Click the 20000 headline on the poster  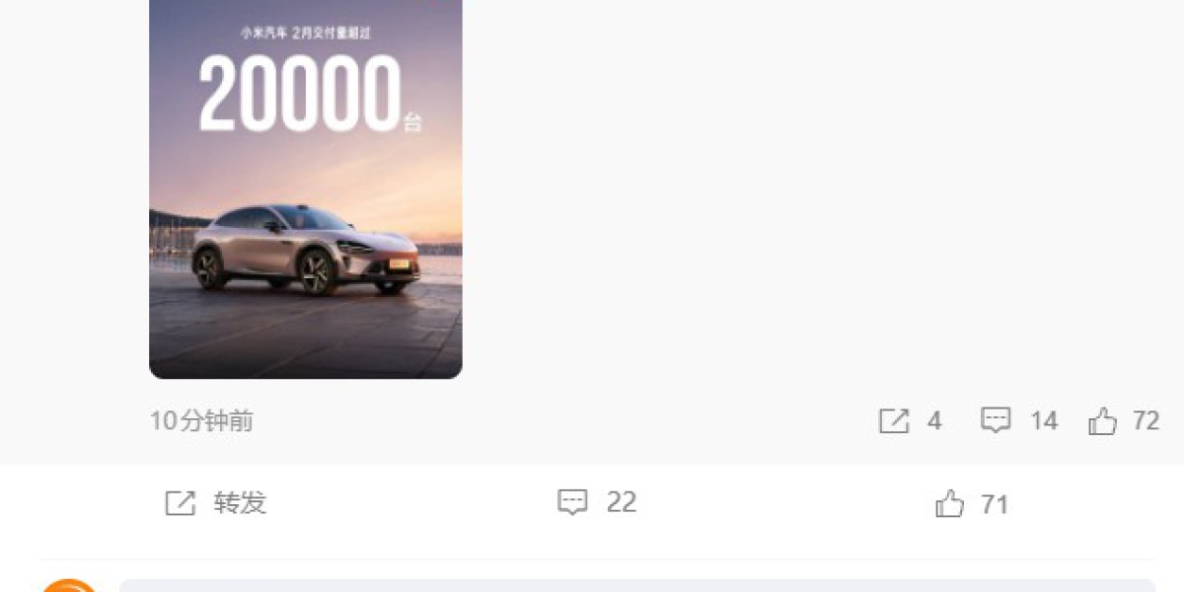[300, 95]
